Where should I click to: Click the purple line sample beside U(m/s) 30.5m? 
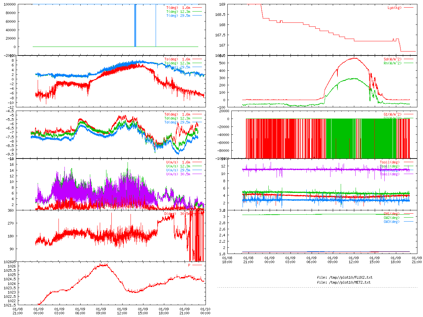(197, 174)
